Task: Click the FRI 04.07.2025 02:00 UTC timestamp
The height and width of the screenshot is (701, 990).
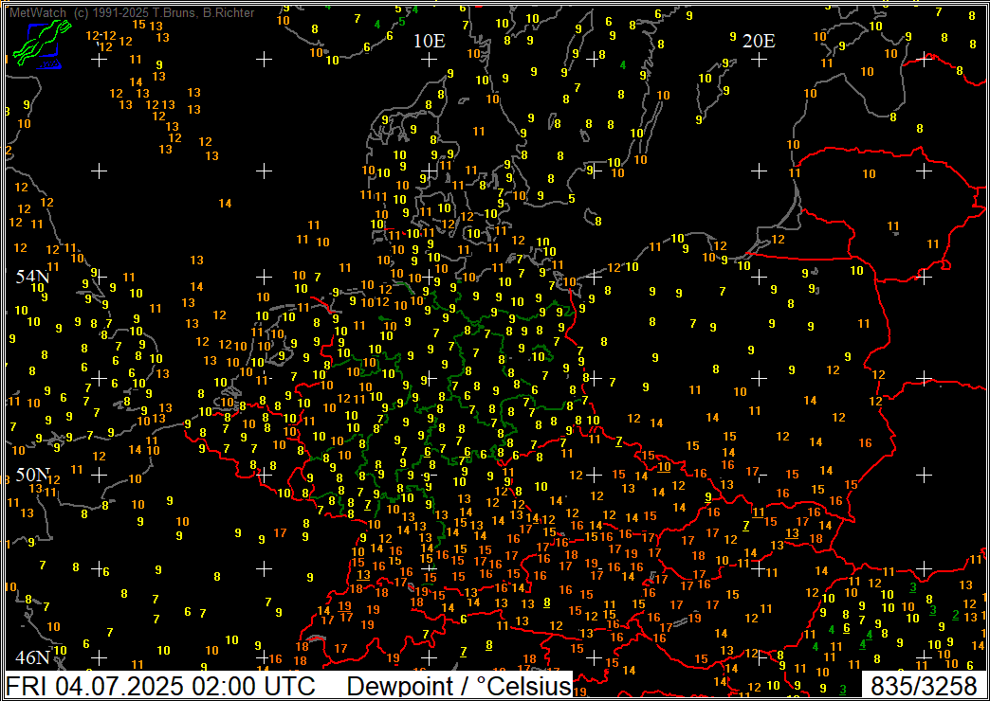Action: tap(160, 685)
